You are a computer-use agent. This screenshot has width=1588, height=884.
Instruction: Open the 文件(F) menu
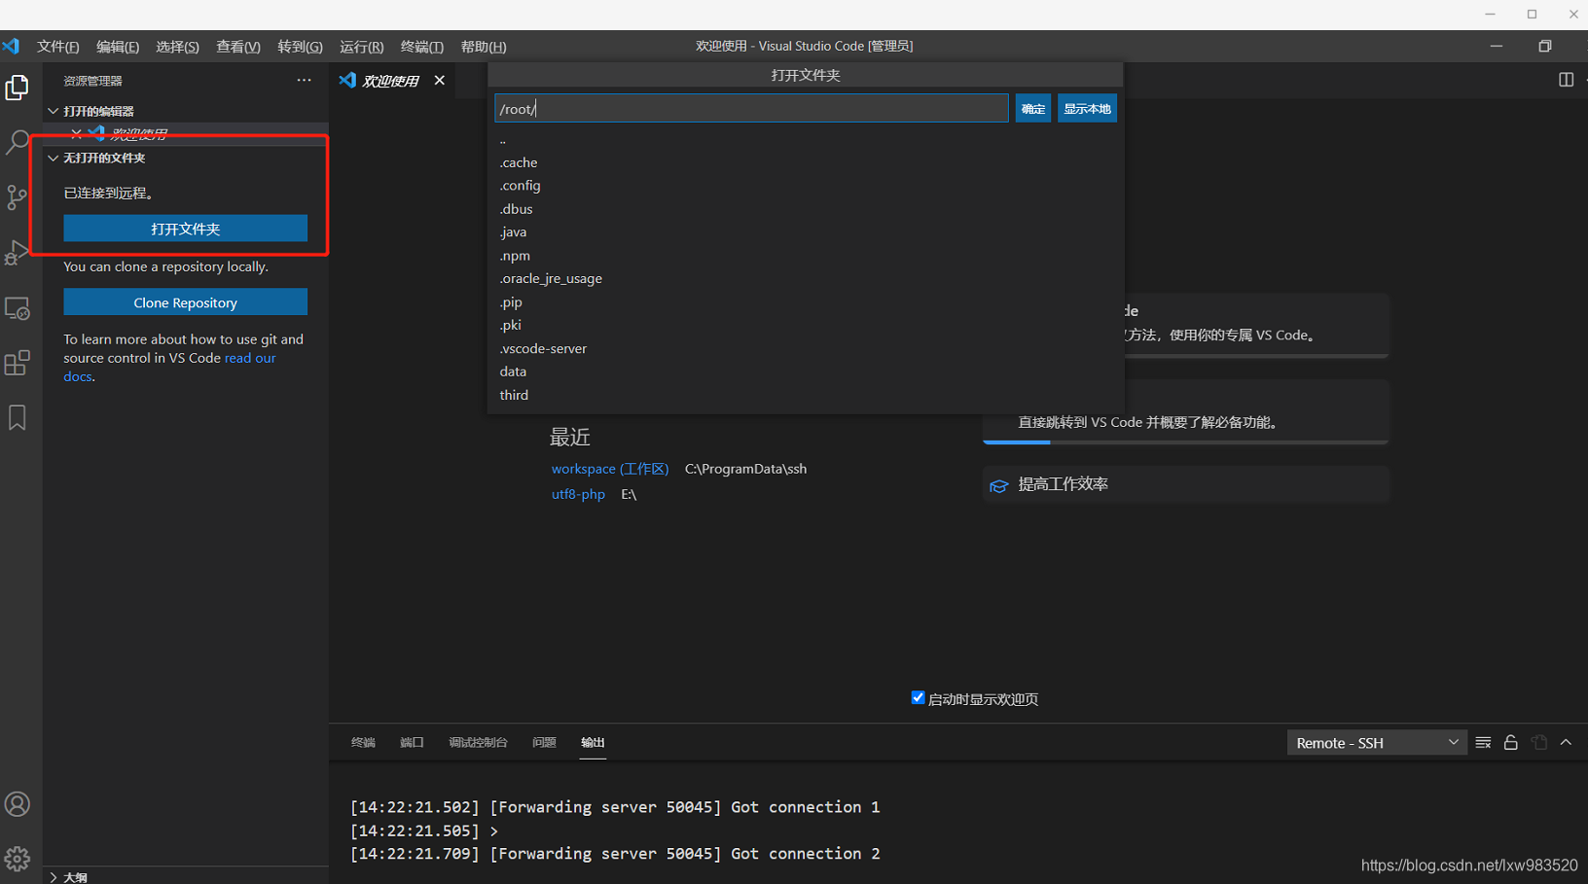pos(58,47)
